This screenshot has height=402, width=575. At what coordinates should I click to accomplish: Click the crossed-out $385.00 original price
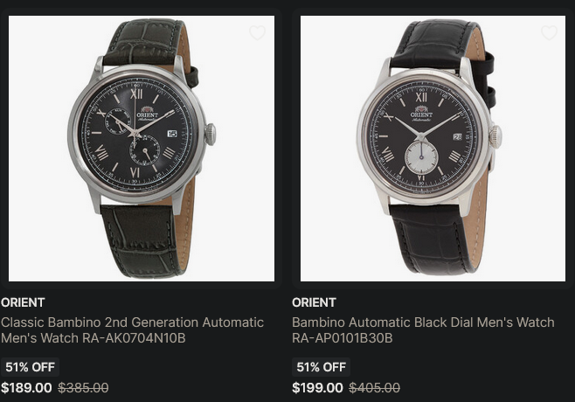tap(83, 388)
